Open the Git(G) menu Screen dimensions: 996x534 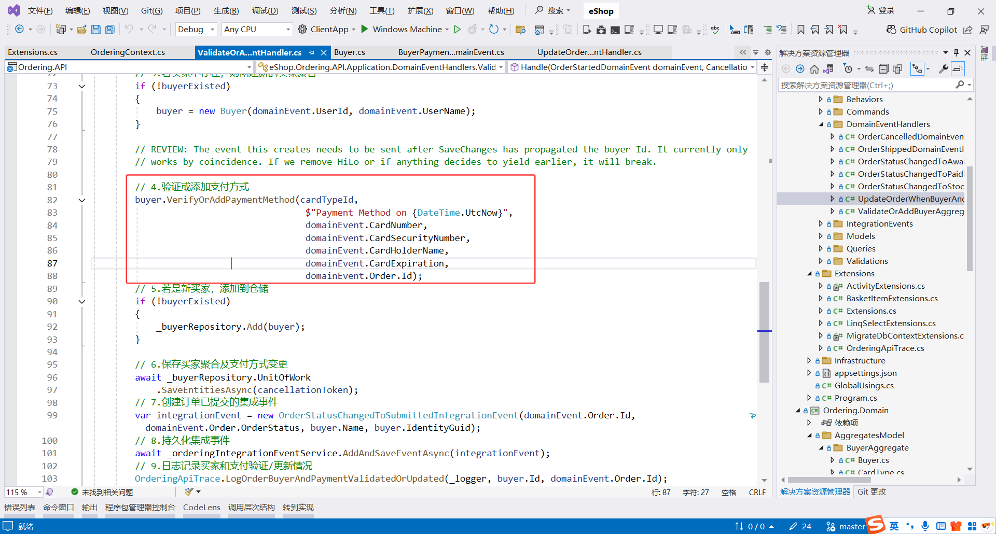tap(151, 11)
